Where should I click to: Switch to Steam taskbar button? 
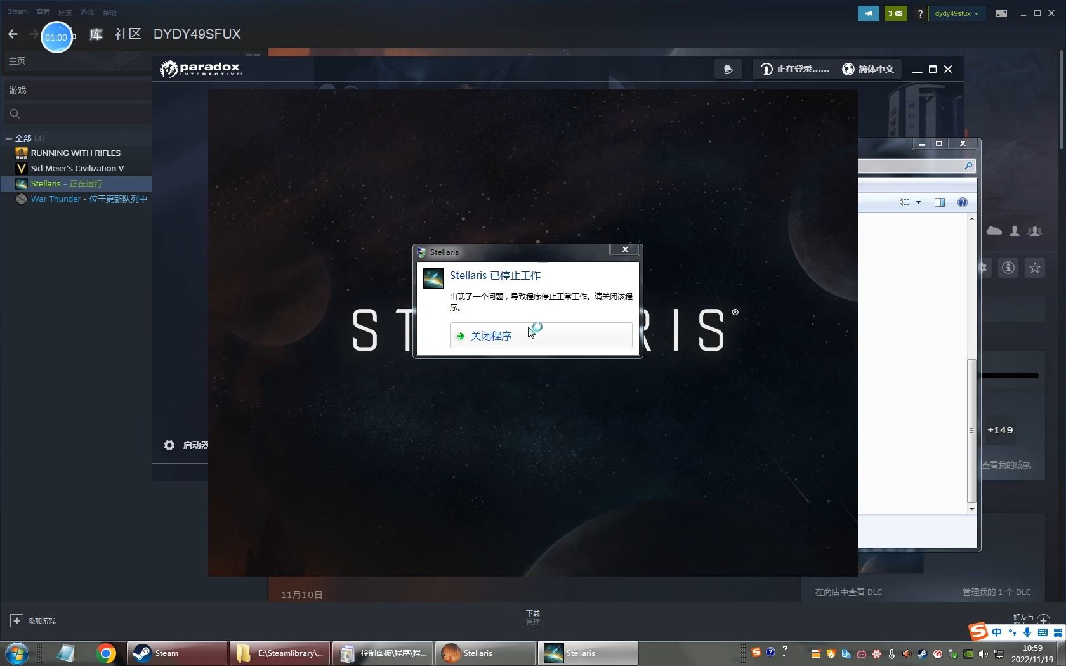tap(177, 653)
